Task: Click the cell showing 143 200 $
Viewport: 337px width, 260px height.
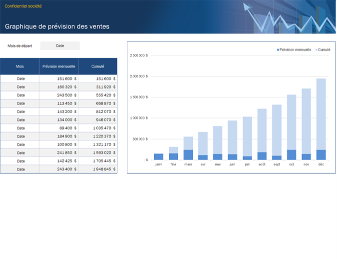Action: pyautogui.click(x=59, y=111)
